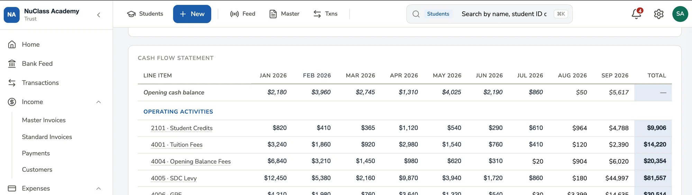Open account 2101 · Student Credits
692x195 pixels.
pos(182,128)
